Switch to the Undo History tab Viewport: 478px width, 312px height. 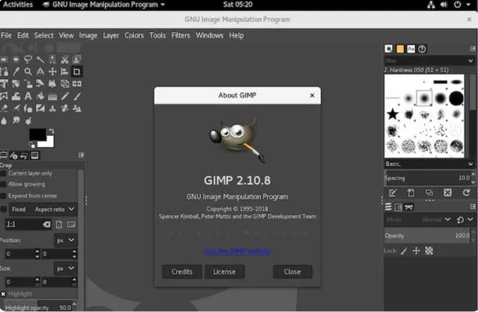24,156
